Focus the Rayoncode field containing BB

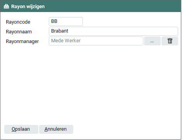66,21
